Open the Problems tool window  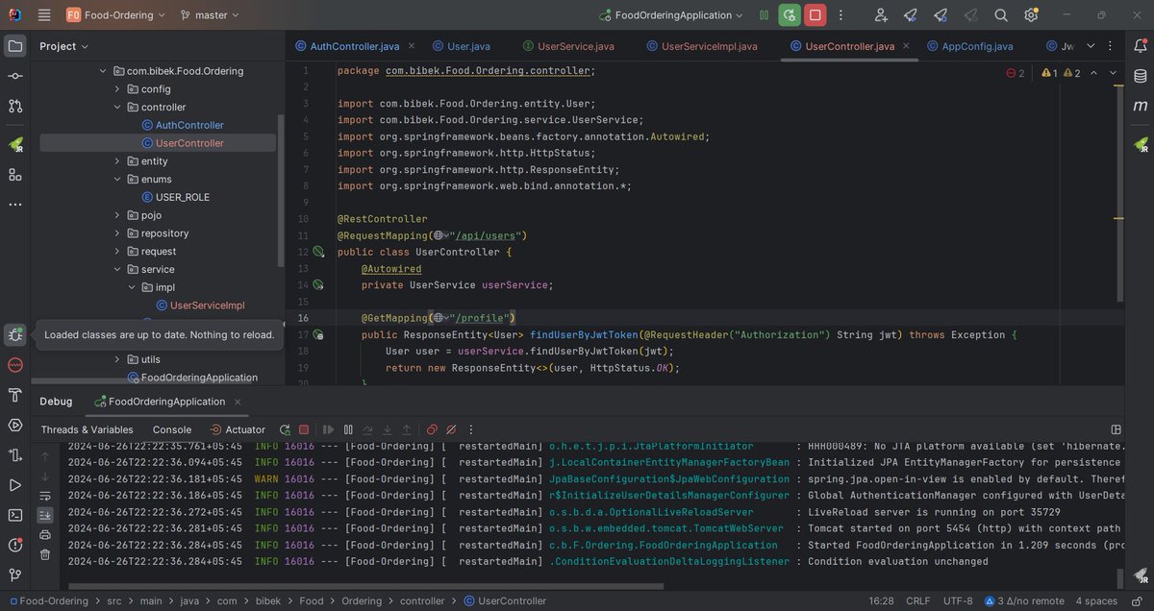coord(15,545)
